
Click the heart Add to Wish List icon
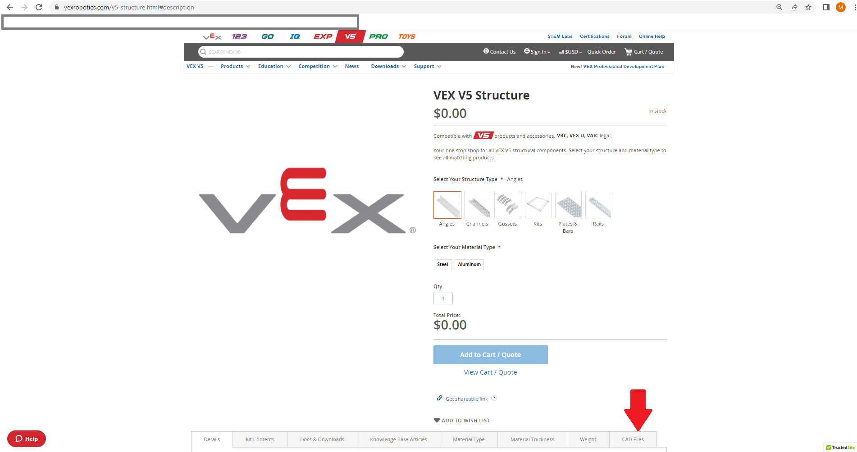point(437,420)
